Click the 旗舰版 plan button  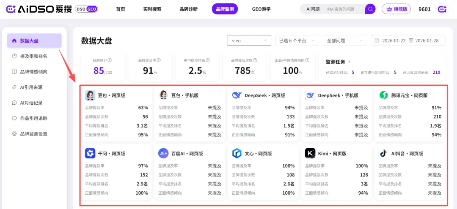[x=396, y=9]
